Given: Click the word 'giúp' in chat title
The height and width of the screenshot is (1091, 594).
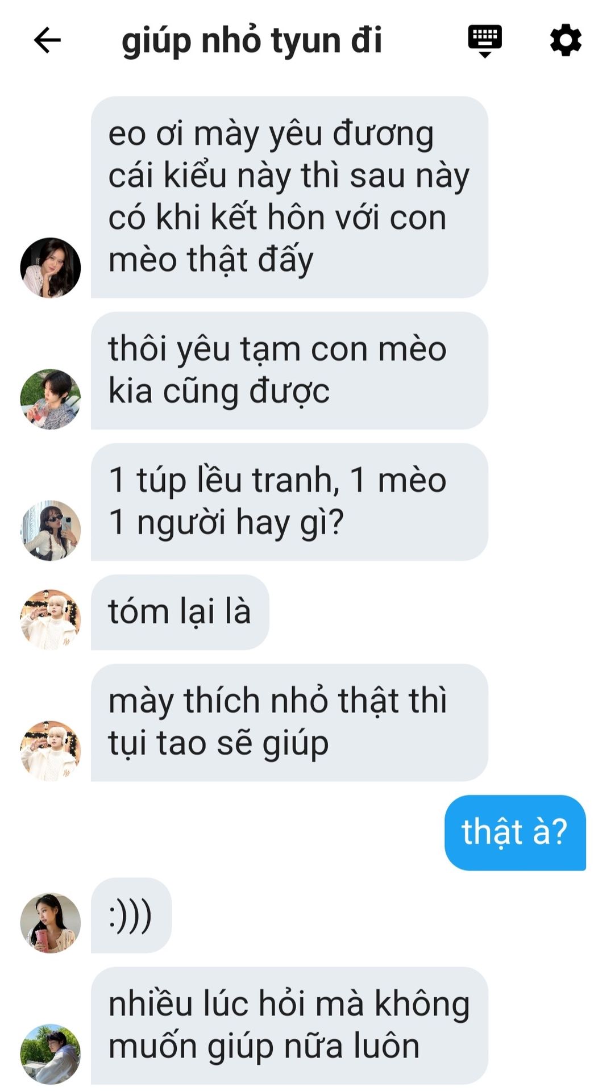Looking at the screenshot, I should tap(156, 42).
